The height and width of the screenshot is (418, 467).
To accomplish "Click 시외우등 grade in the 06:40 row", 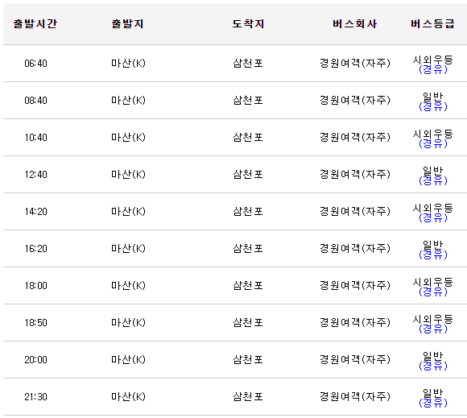I will pyautogui.click(x=432, y=60).
